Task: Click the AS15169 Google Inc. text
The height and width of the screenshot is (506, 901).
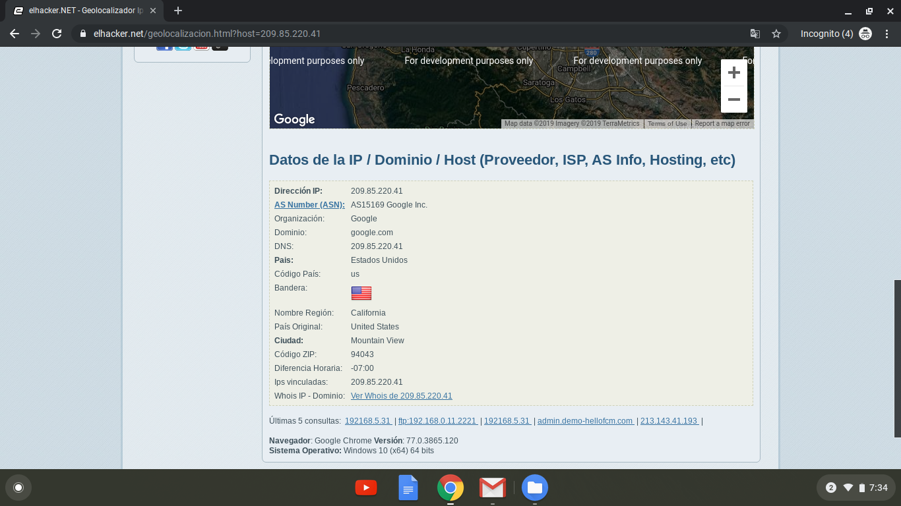Action: point(389,205)
